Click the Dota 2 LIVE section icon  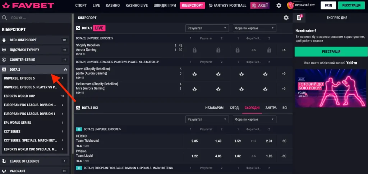click(x=78, y=28)
